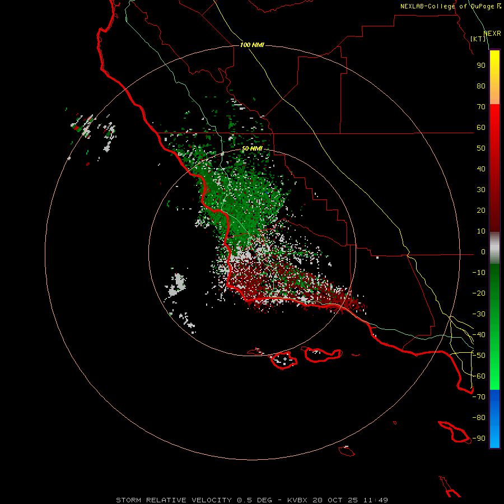Click the yellow-orange top of color bar
504x504 pixels.
pos(494,77)
